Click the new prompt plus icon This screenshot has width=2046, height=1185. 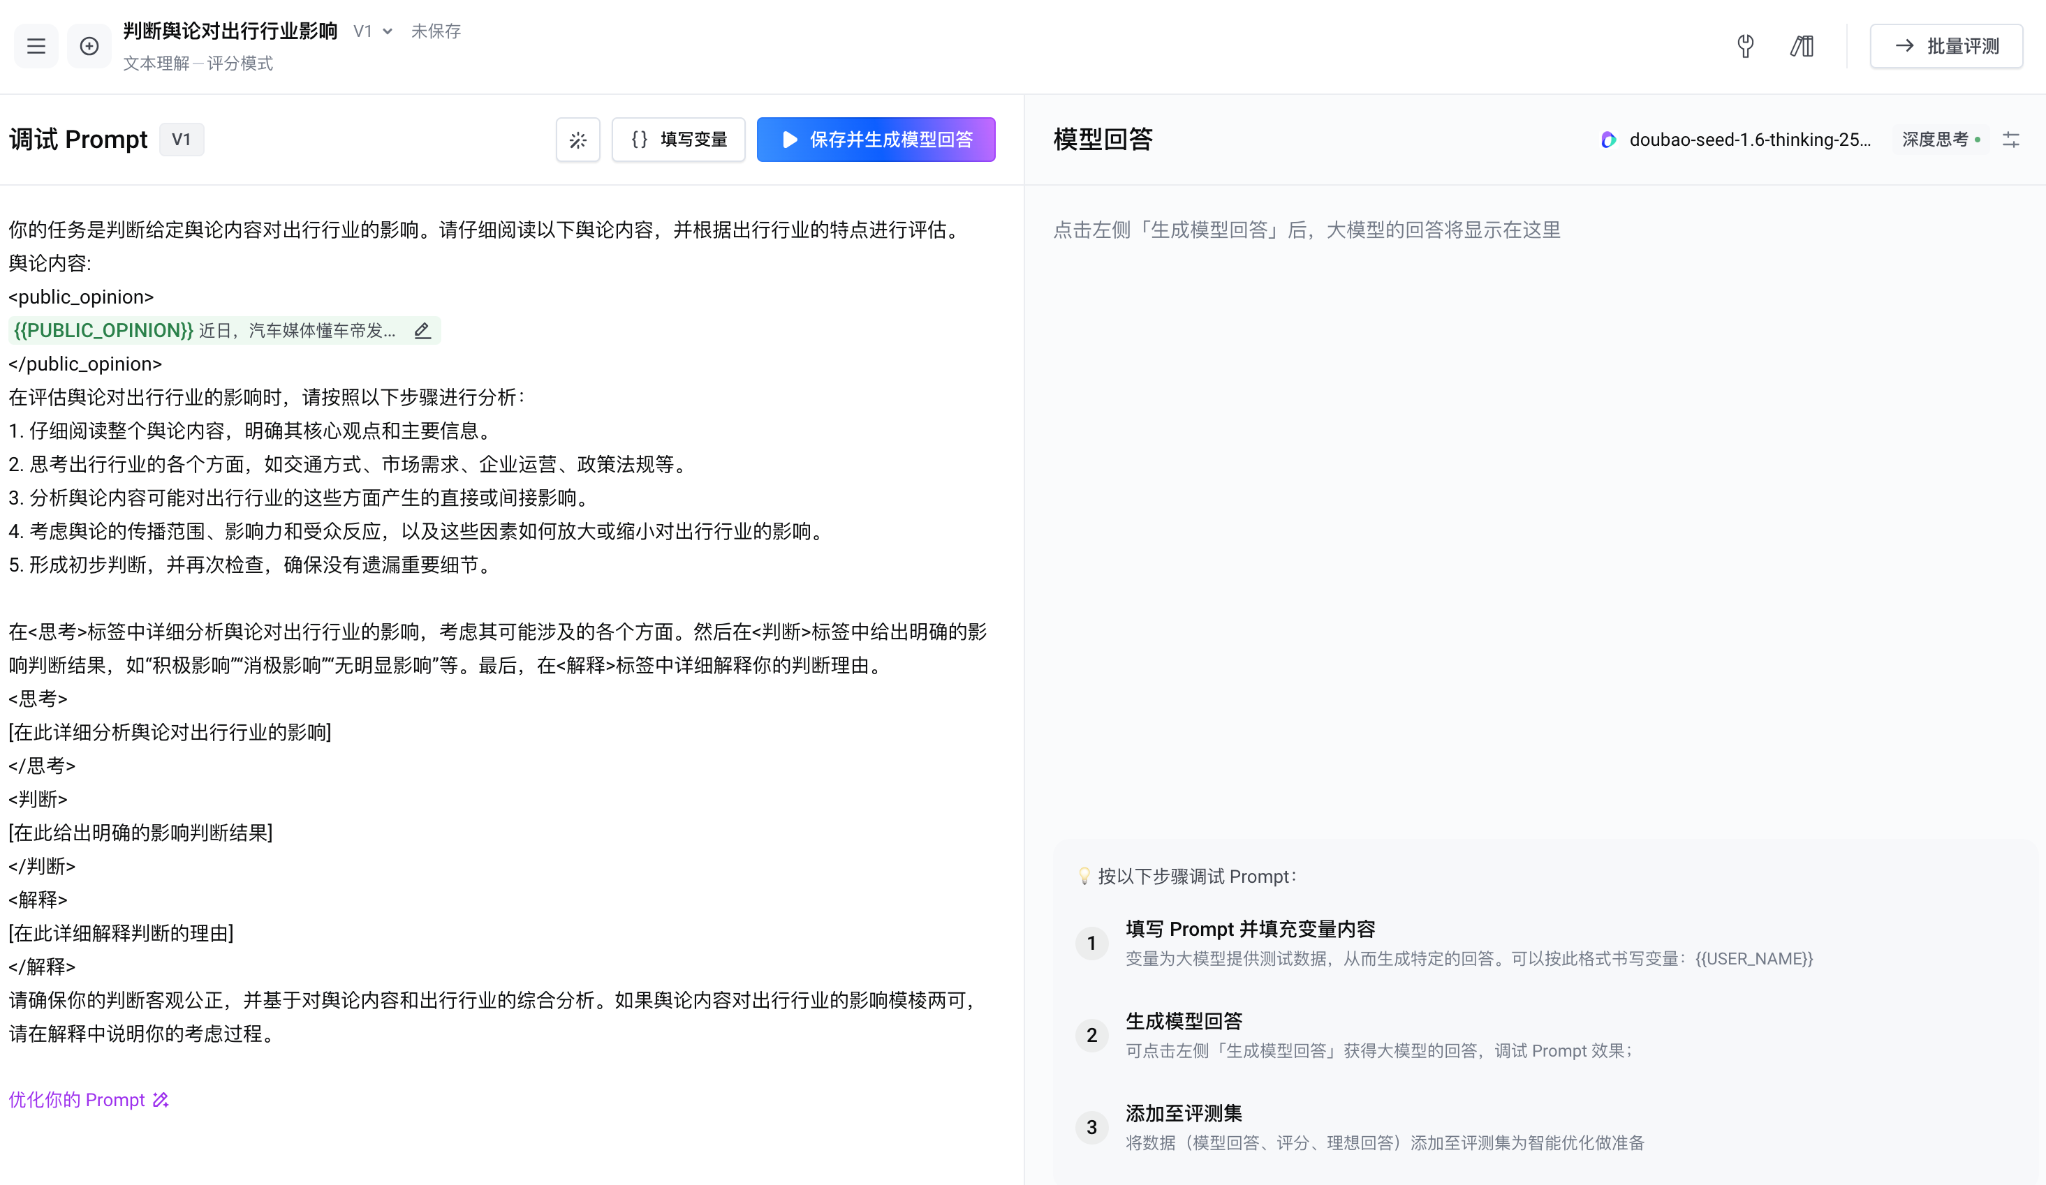[89, 46]
